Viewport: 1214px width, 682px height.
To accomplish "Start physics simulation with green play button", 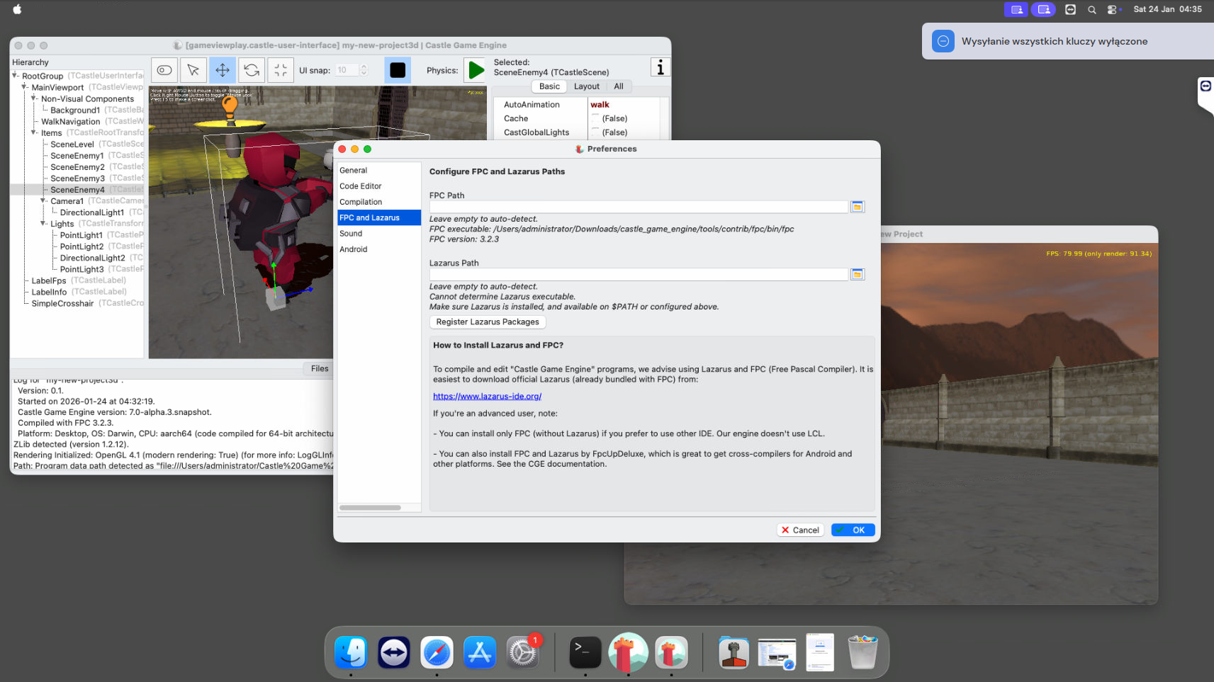I will click(x=476, y=70).
